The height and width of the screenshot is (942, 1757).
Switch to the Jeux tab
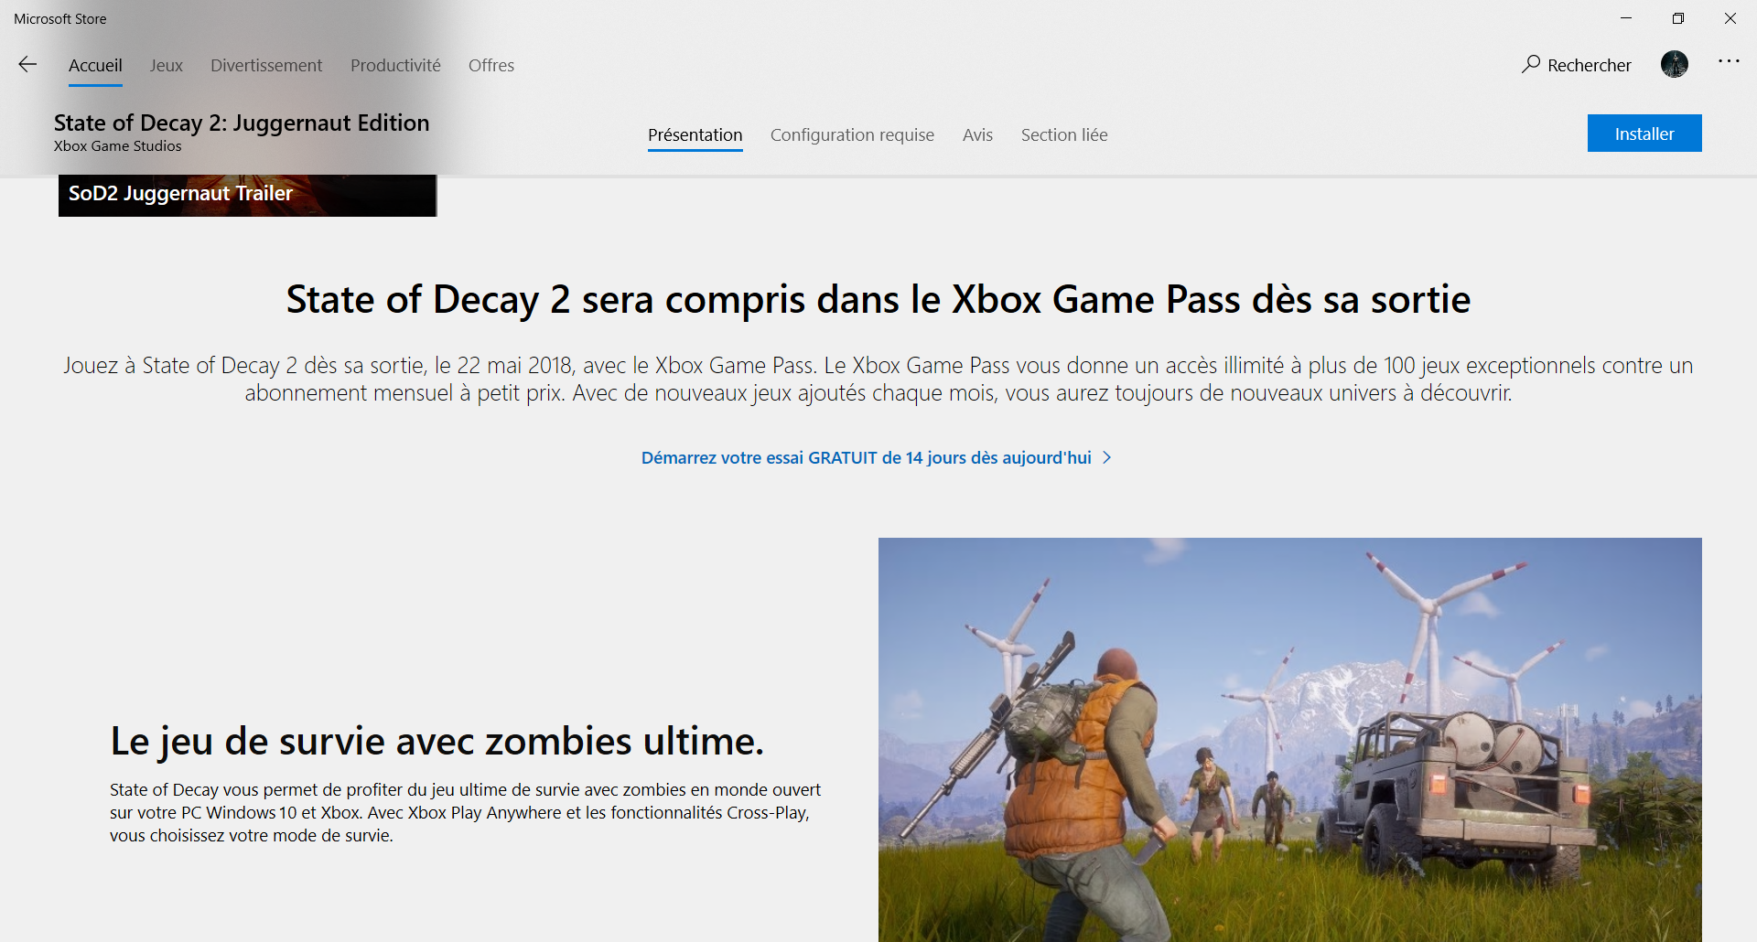(167, 65)
